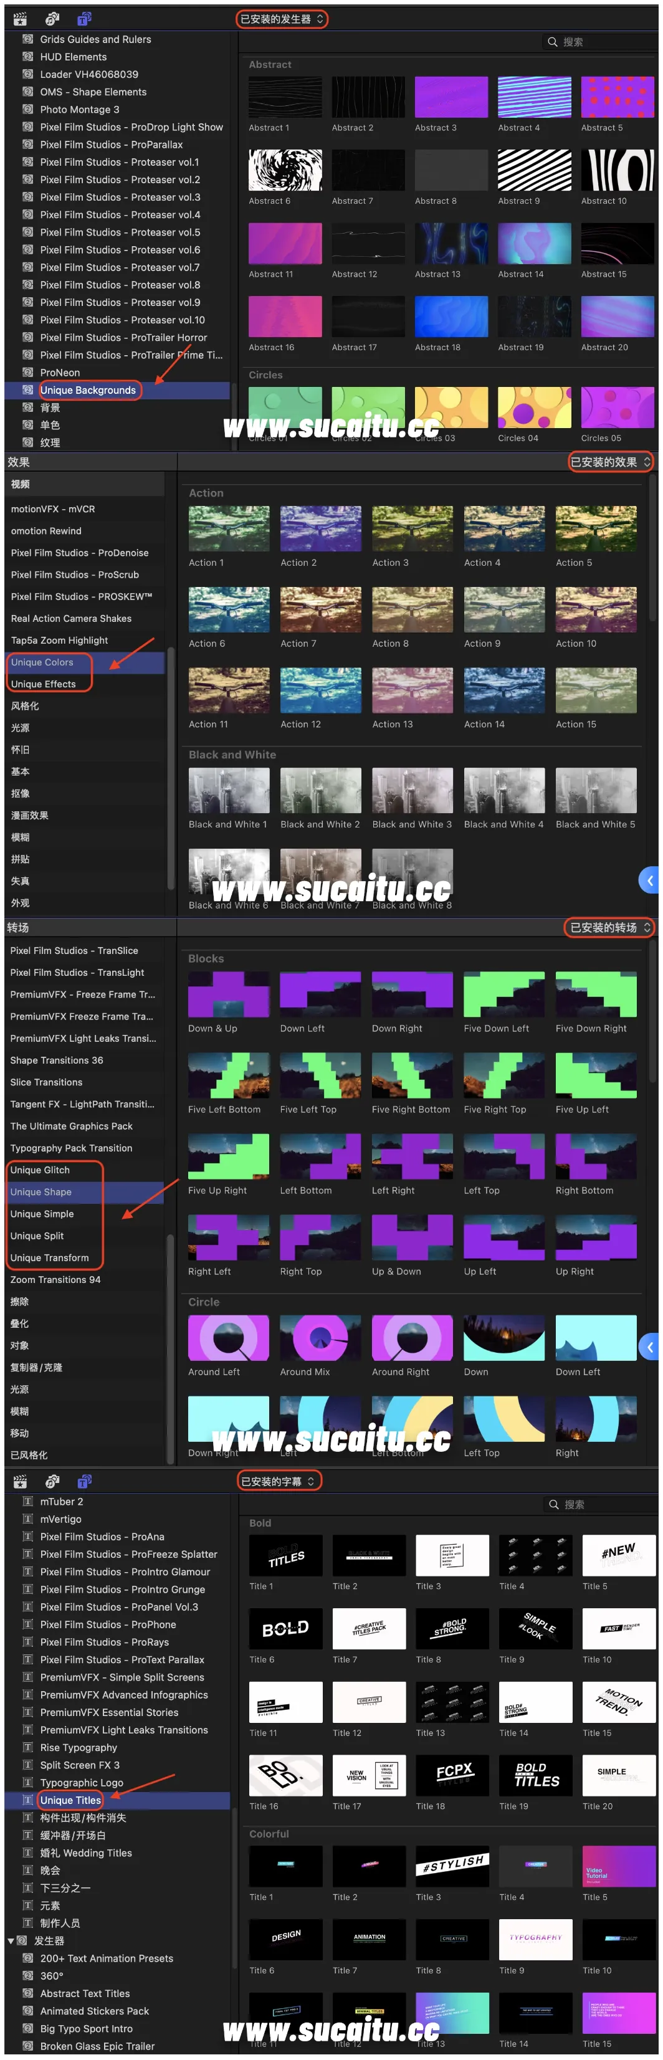The height and width of the screenshot is (2060, 663).
Task: Select the Around Mix transition thumbnail
Action: [x=320, y=1337]
